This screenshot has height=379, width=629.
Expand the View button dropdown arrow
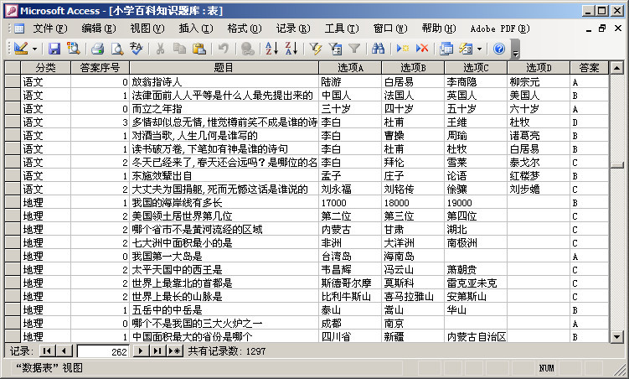34,49
